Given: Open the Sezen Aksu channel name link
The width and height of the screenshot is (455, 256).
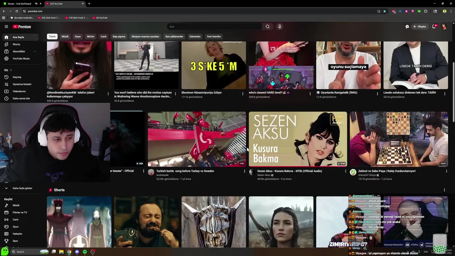Looking at the screenshot, I should (x=264, y=175).
